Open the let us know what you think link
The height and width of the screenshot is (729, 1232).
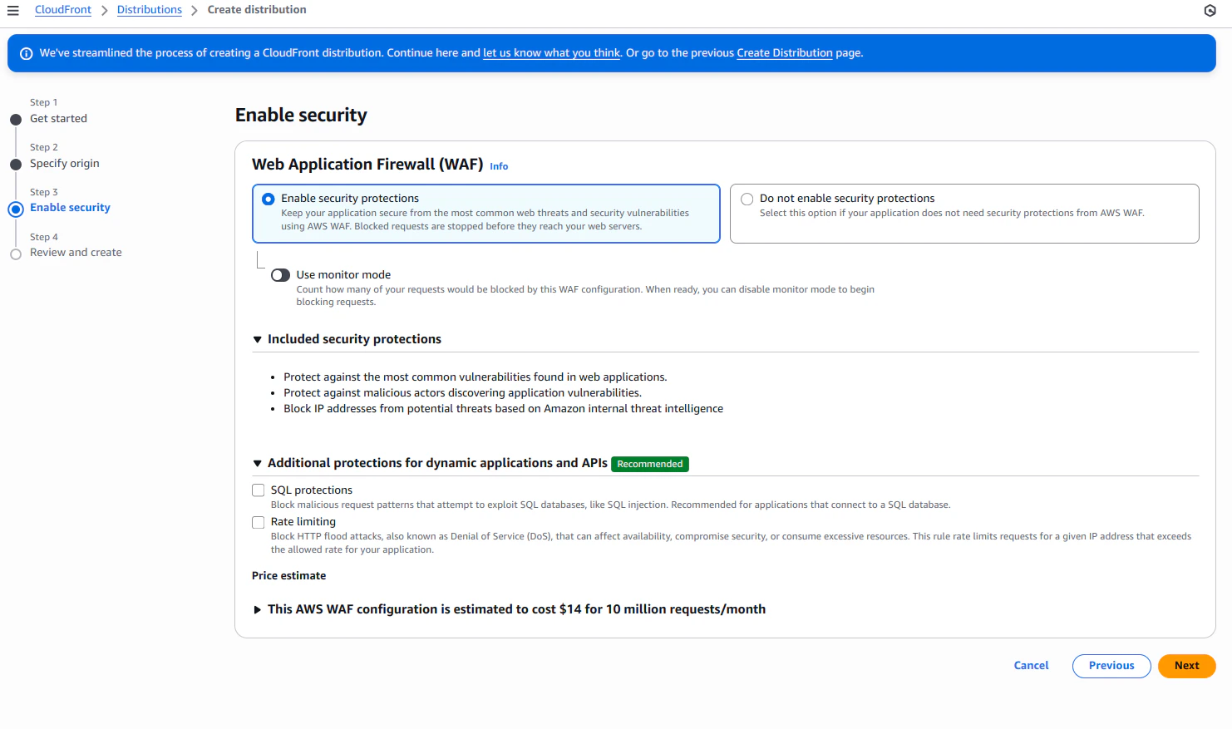pyautogui.click(x=550, y=52)
